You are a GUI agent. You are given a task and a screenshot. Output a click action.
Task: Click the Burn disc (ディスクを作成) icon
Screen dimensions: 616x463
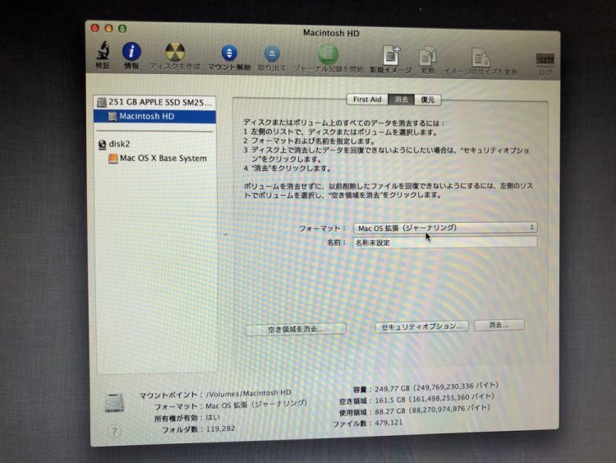(x=175, y=52)
